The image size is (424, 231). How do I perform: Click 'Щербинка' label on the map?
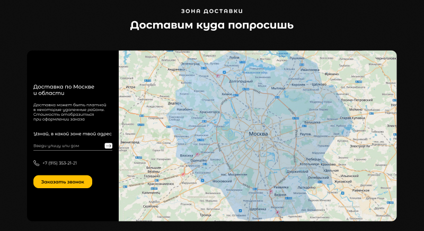coord(258,209)
